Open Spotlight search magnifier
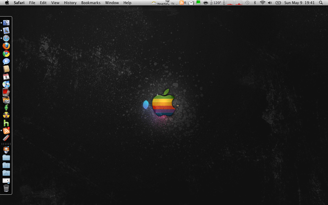The height and width of the screenshot is (205, 328). click(x=321, y=3)
